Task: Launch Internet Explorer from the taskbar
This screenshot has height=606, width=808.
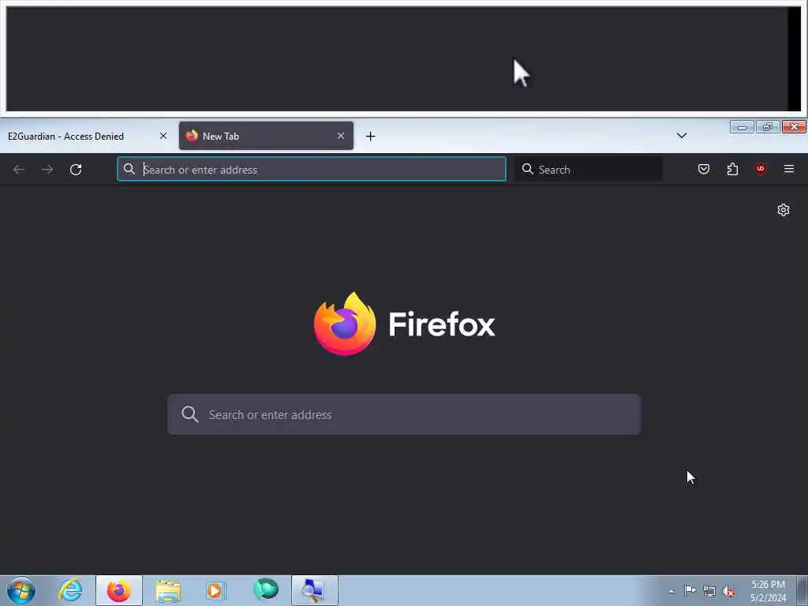Action: point(70,590)
